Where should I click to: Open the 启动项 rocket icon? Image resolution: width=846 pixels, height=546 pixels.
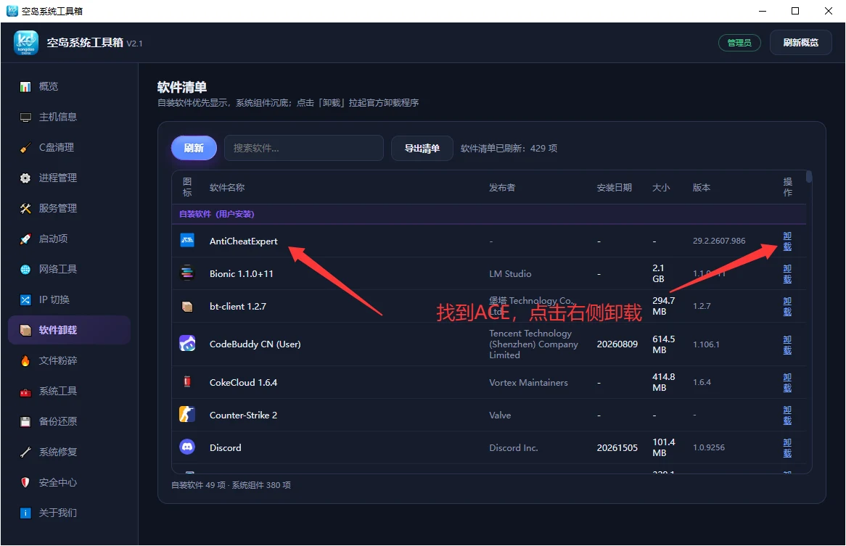coord(25,239)
